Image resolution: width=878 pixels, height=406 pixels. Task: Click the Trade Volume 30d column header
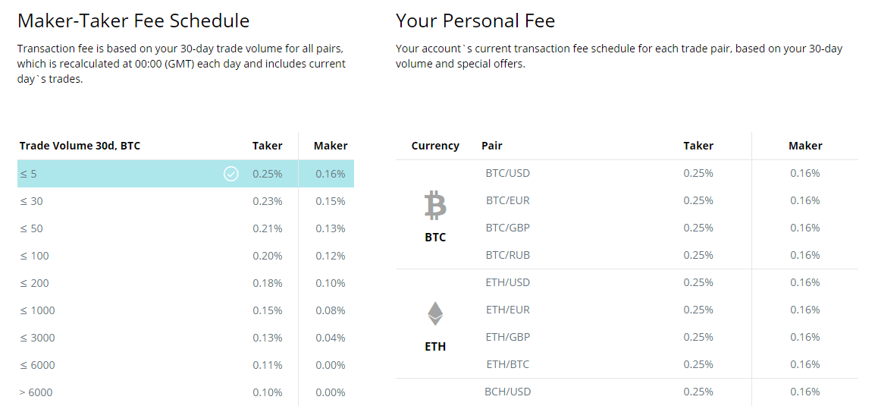[80, 146]
